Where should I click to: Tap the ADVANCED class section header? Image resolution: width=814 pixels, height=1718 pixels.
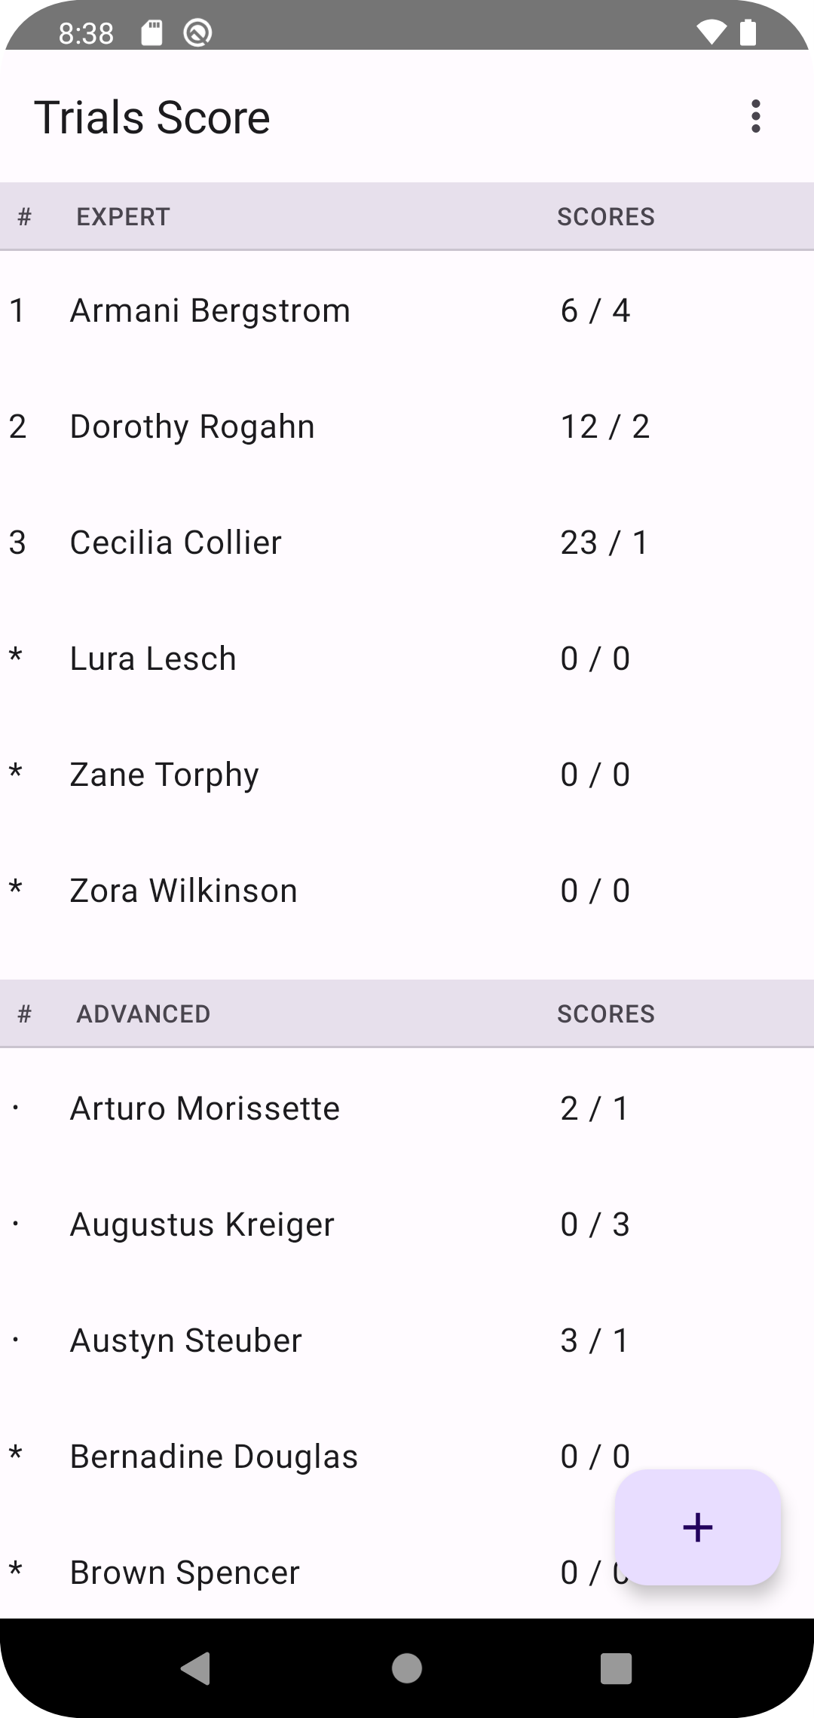point(143,1014)
